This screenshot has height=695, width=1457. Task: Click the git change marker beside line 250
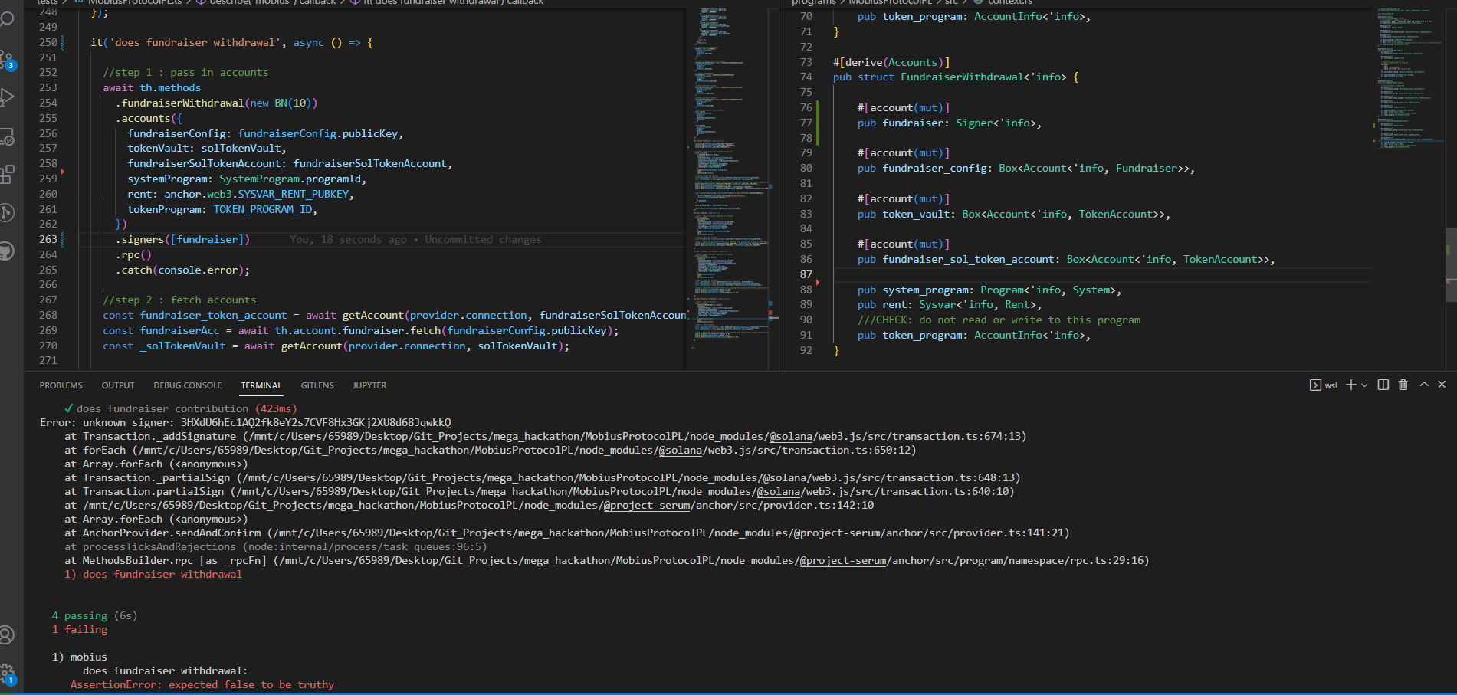click(x=62, y=42)
